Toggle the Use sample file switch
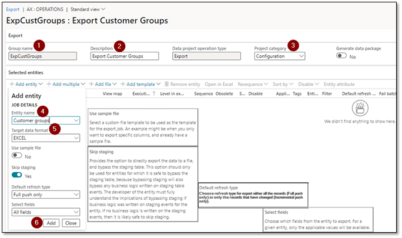This screenshot has width=402, height=238. coord(17,156)
